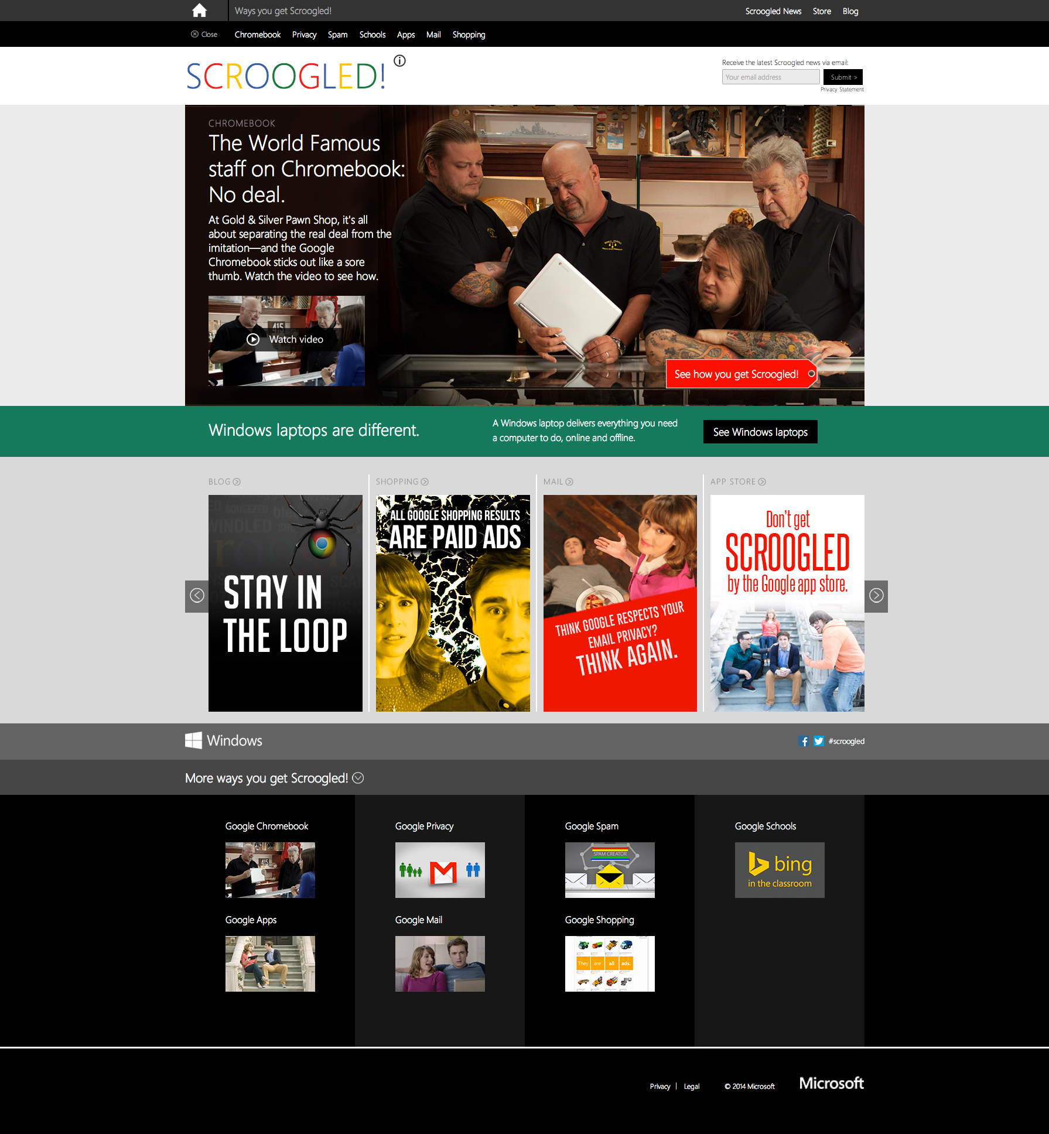Click the SCROOGLED! logo
1049x1134 pixels.
pyautogui.click(x=286, y=76)
